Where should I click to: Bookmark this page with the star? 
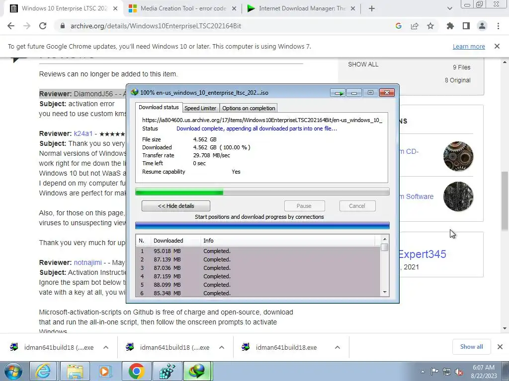click(430, 26)
